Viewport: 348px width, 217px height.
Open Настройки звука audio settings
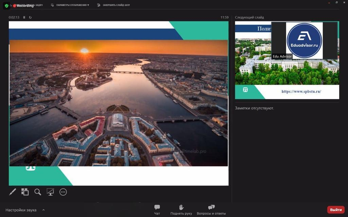coord(21,210)
